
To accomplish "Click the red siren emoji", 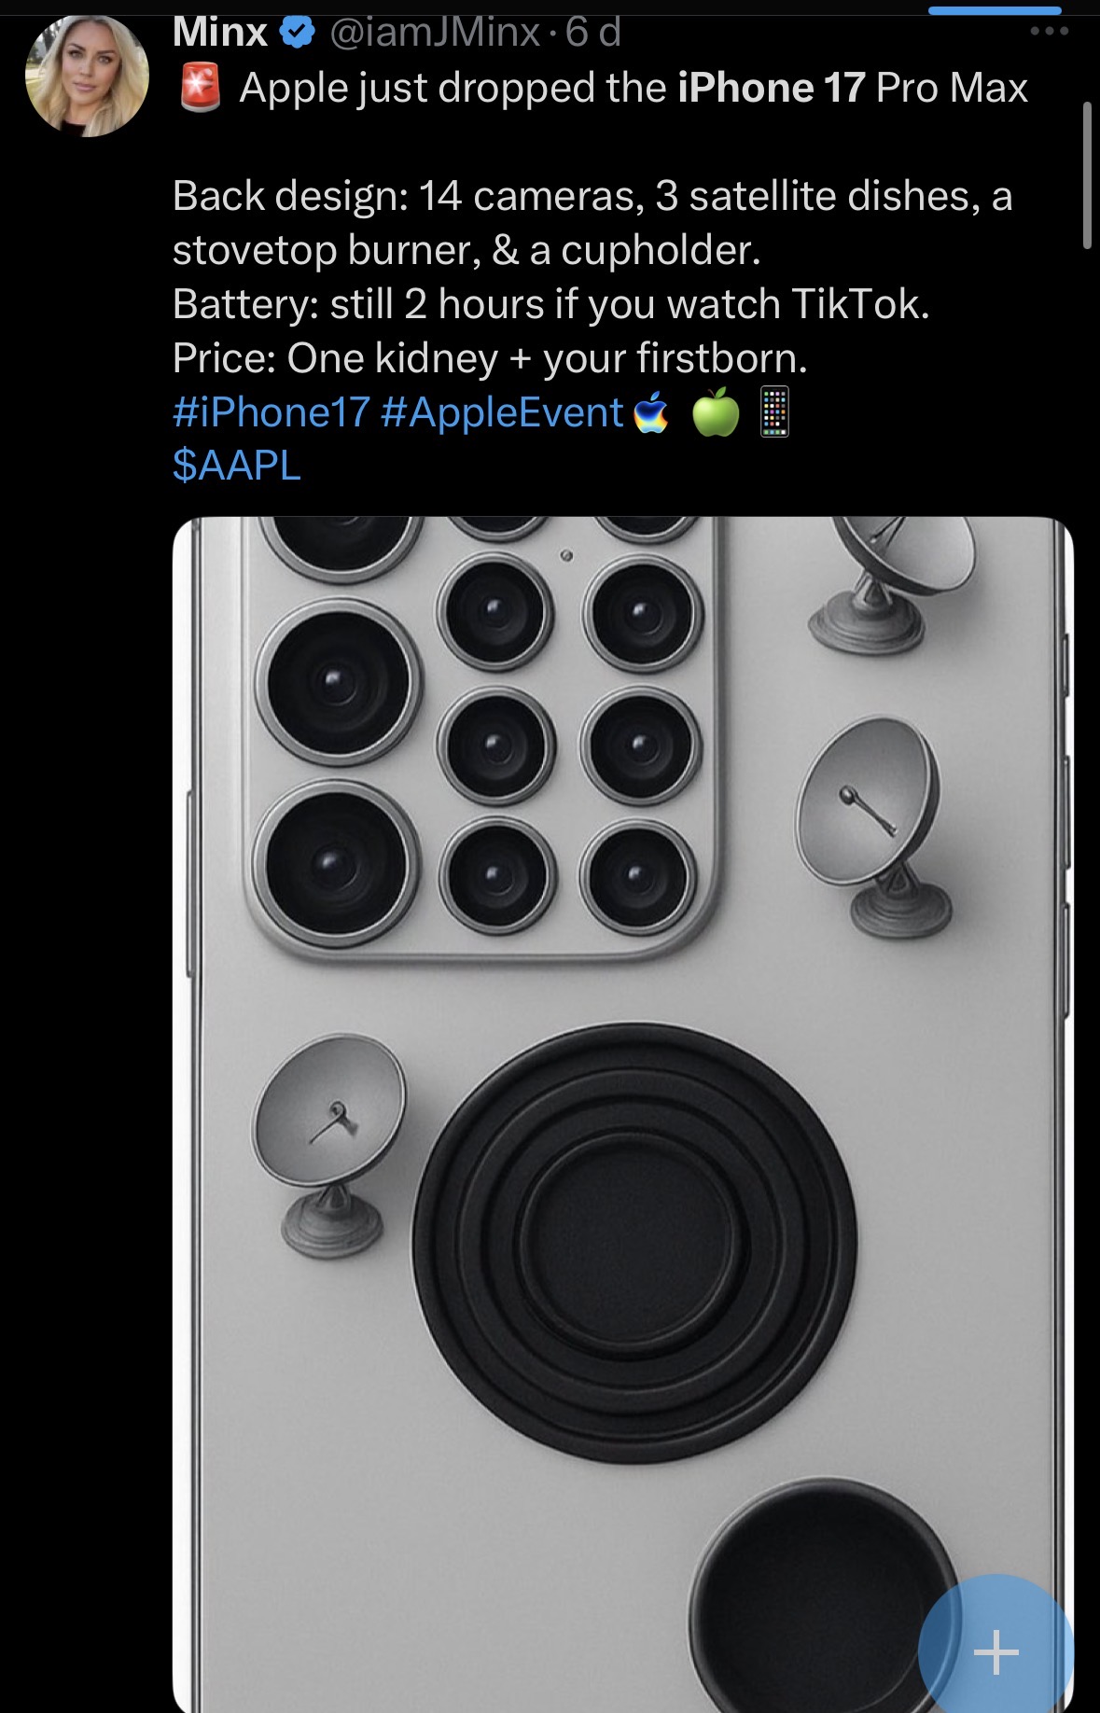I will tap(200, 88).
